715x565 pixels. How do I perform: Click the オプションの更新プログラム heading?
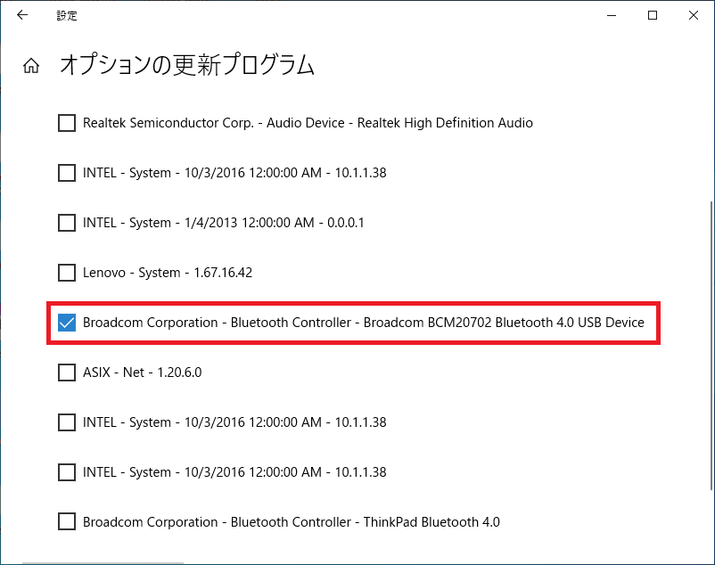(x=187, y=65)
